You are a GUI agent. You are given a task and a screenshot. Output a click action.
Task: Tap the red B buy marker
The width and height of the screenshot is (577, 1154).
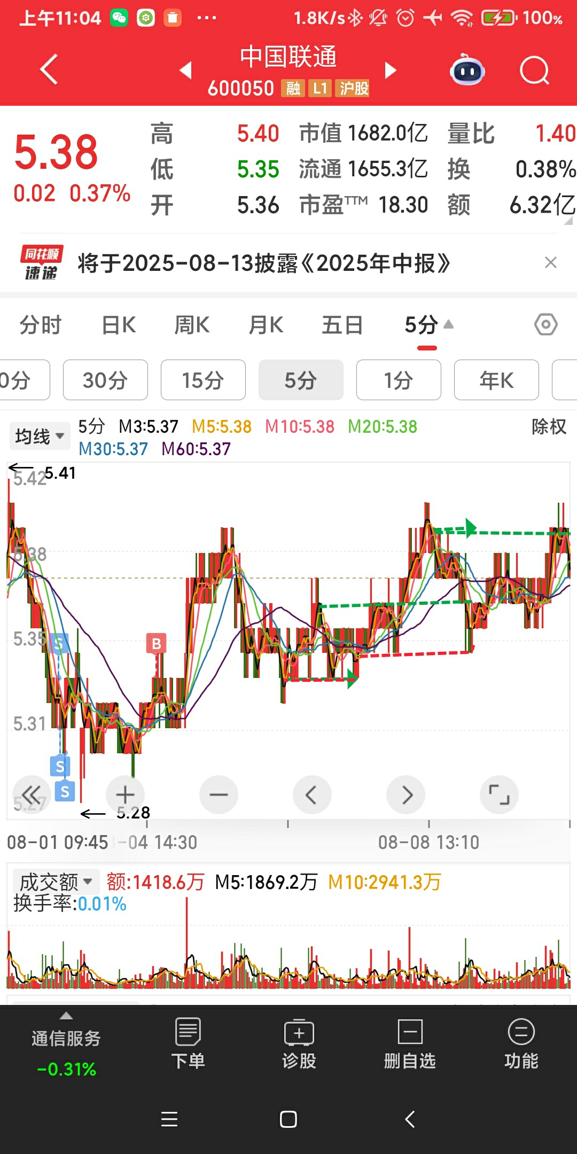[157, 644]
